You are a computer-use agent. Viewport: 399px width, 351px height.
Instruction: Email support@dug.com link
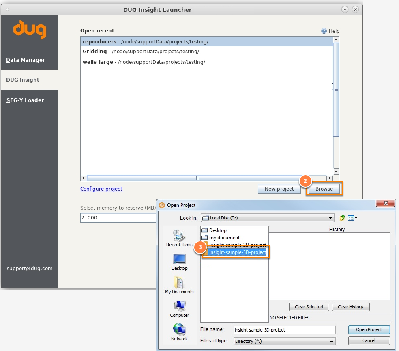point(30,269)
